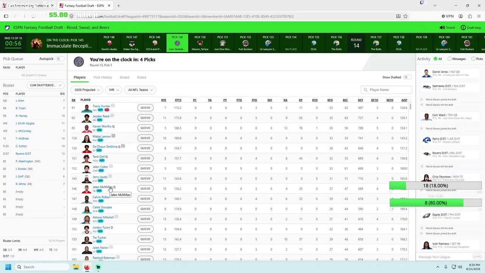Open Calvin Ridley's player card link

101,197
